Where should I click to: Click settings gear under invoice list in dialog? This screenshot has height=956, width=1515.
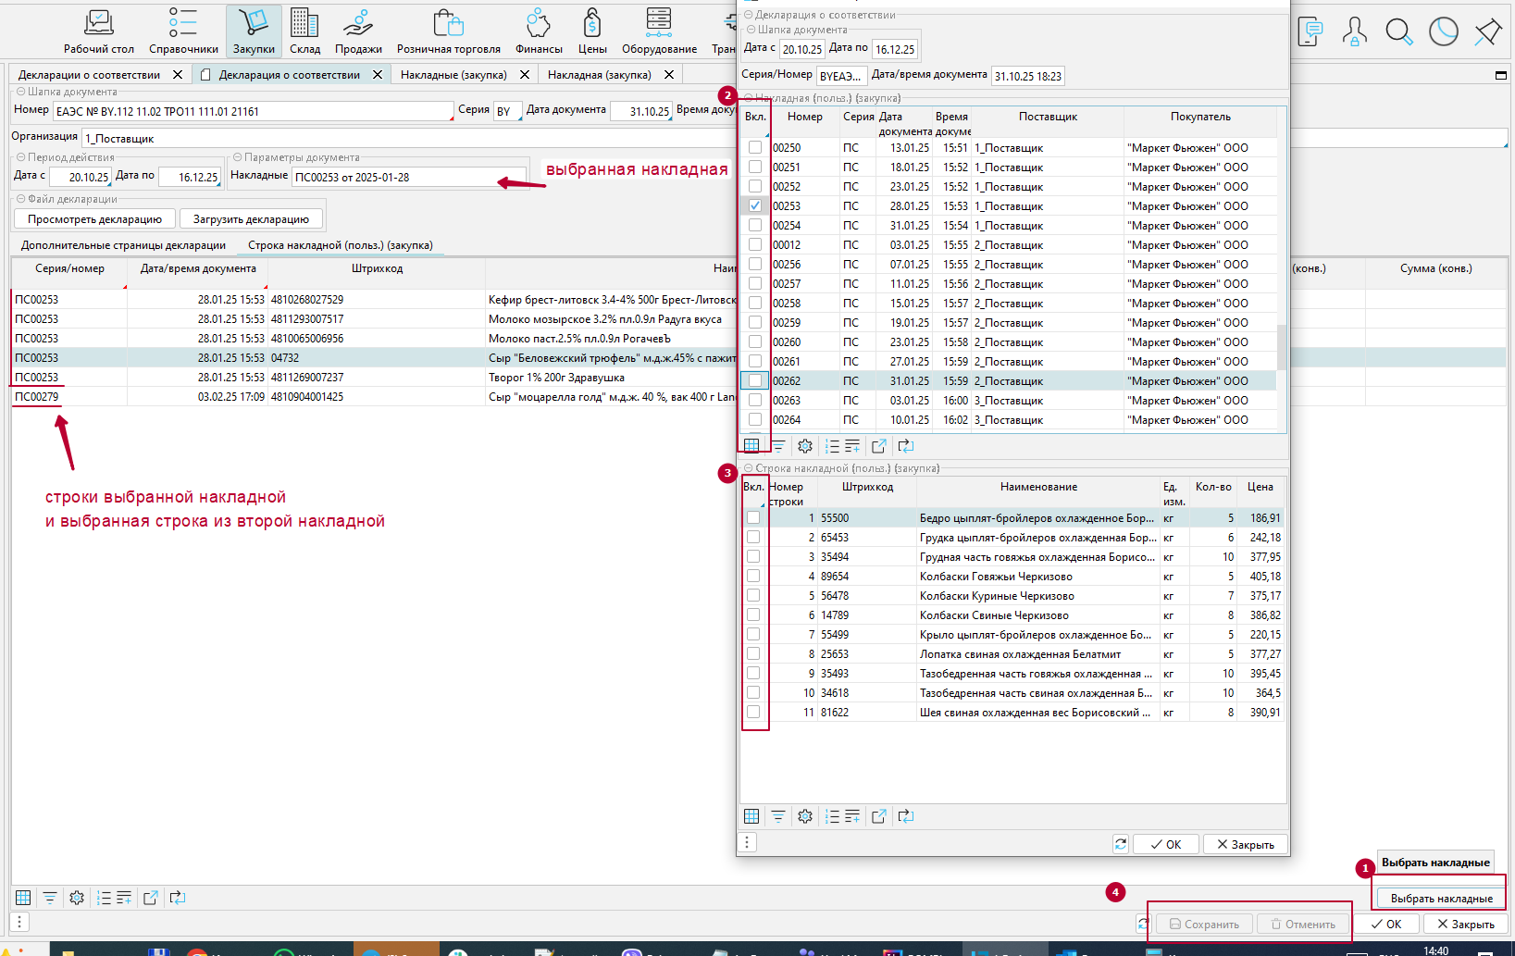[x=805, y=446]
